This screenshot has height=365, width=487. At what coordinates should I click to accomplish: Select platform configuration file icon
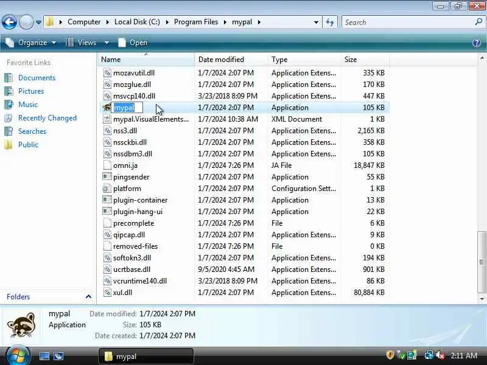click(107, 189)
